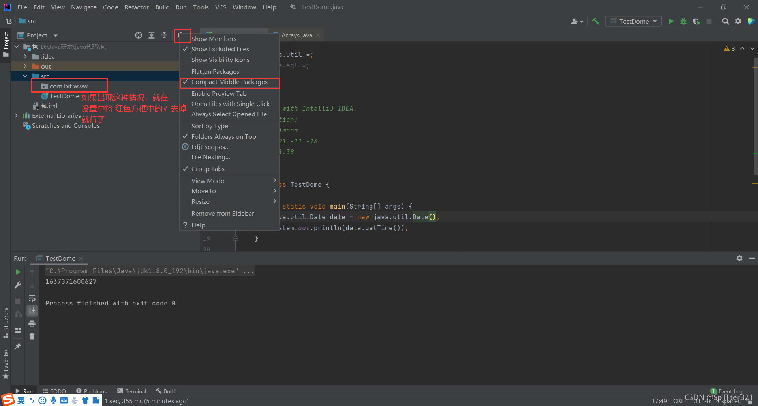The image size is (758, 406).
Task: Collapse All icon in Project panel header
Action: click(164, 35)
